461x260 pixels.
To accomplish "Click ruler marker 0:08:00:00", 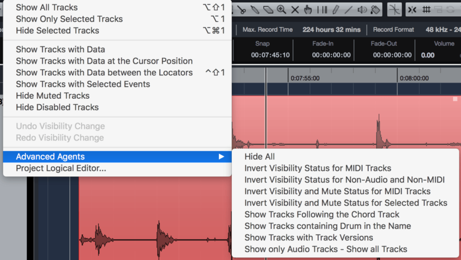I will coord(414,78).
